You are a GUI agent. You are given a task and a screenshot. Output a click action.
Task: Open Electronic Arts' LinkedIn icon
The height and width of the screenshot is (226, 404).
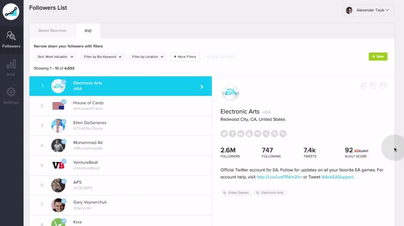click(241, 133)
